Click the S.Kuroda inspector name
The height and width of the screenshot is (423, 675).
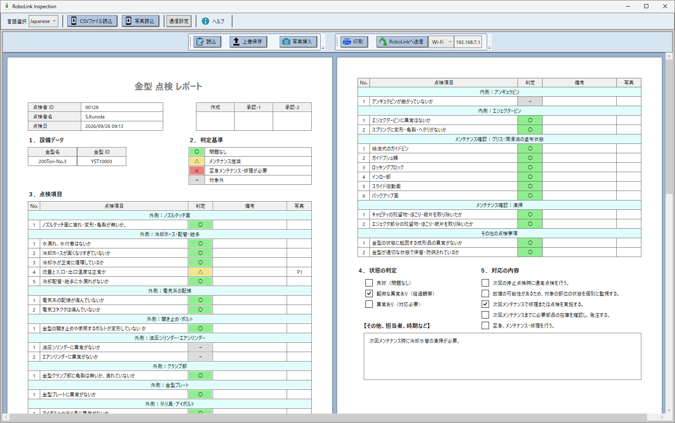pyautogui.click(x=122, y=117)
